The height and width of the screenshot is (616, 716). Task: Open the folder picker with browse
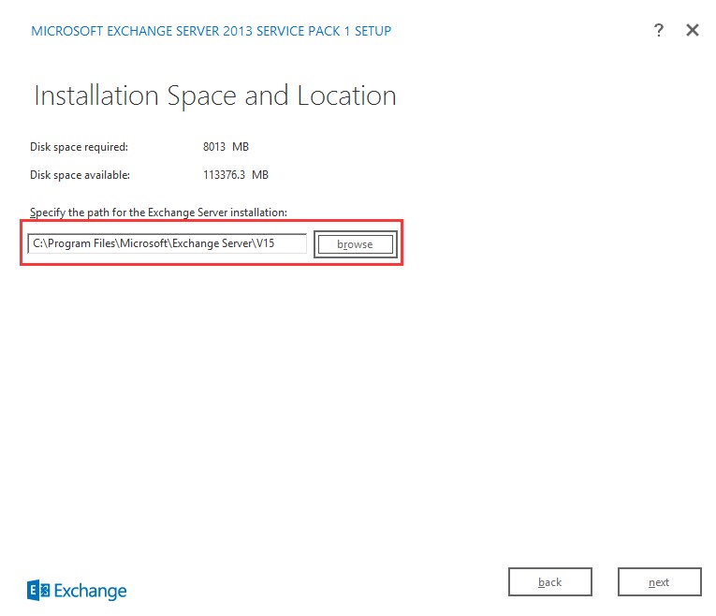355,244
